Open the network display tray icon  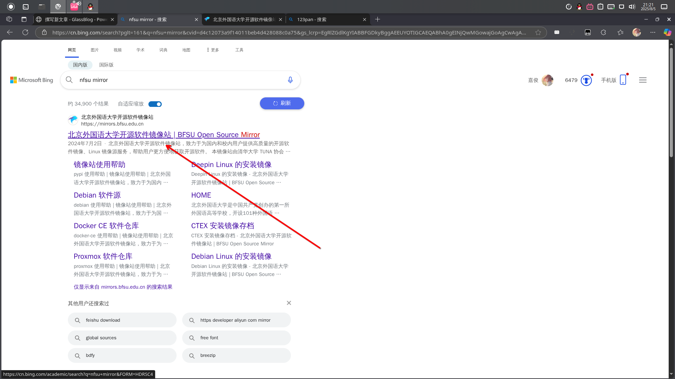[x=622, y=7]
